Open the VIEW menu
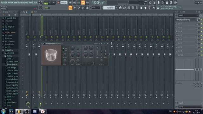203x114 pixels. point(20,3)
